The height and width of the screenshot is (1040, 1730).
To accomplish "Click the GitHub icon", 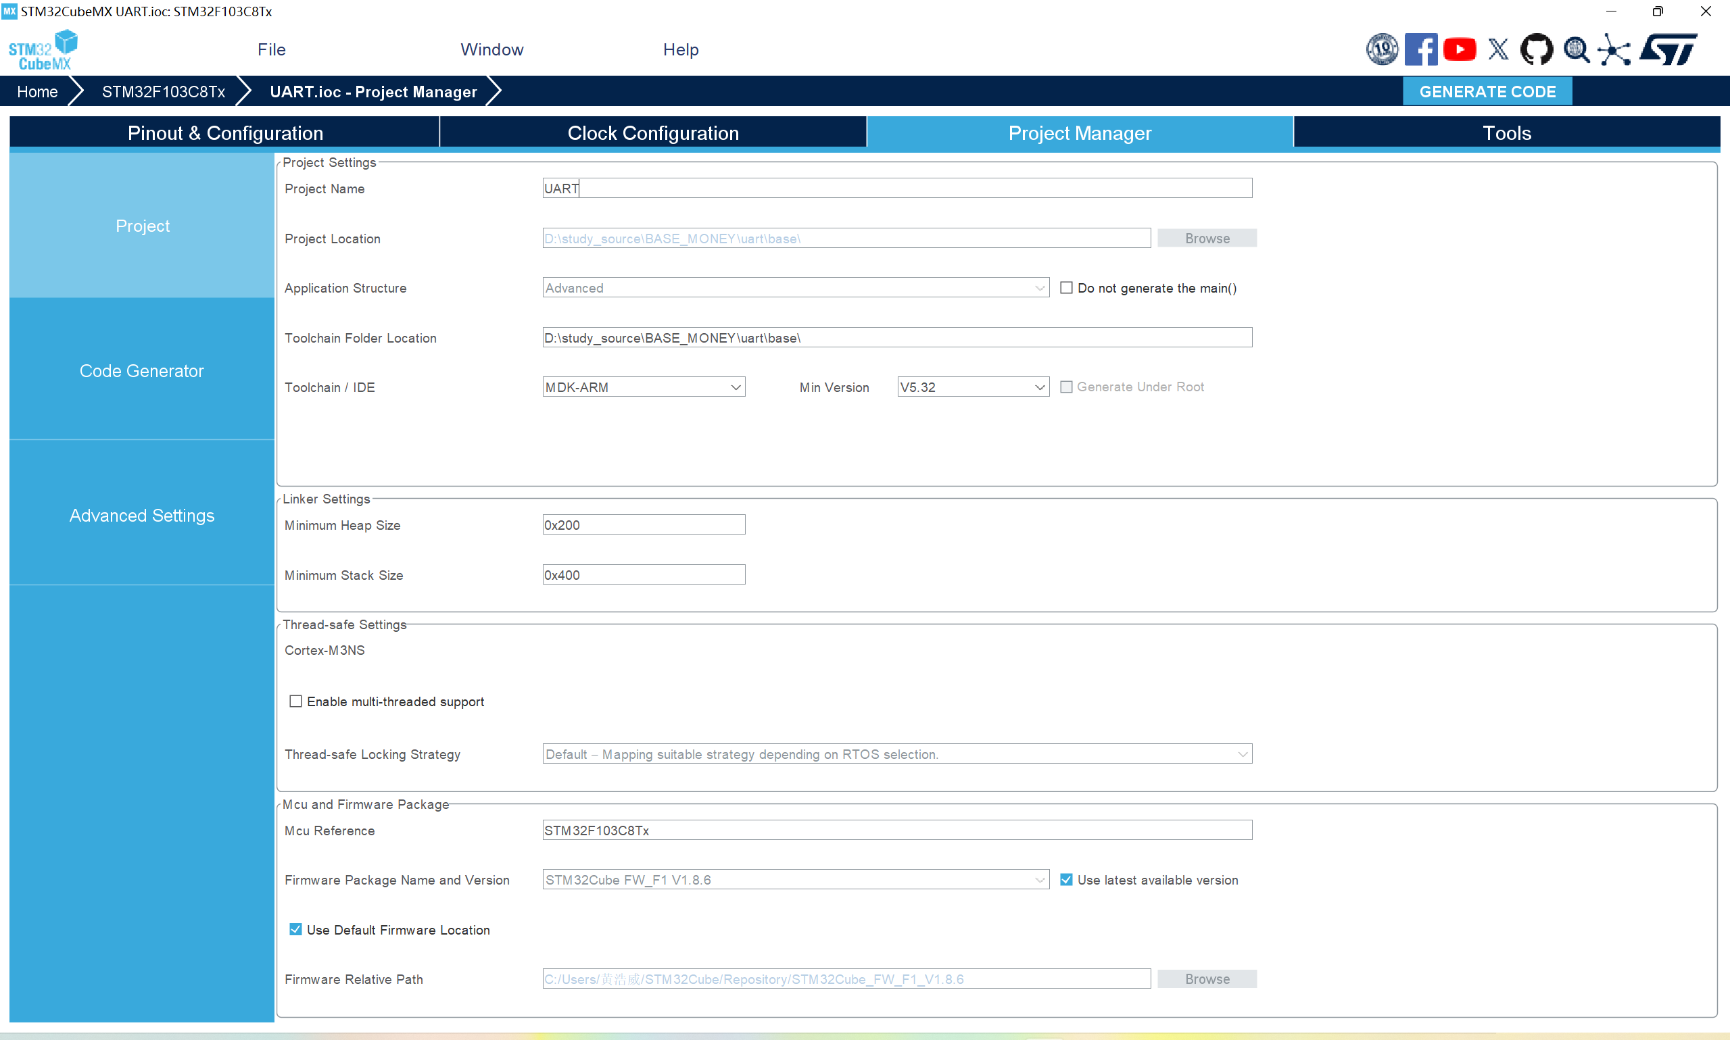I will pyautogui.click(x=1536, y=50).
